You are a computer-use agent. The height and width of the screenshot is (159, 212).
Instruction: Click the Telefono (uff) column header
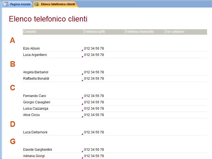pyautogui.click(x=94, y=32)
